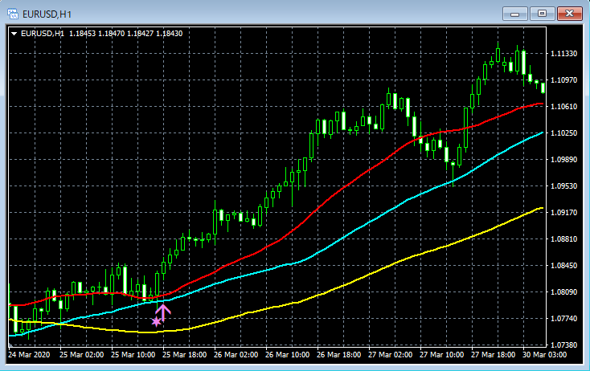590x371 pixels.
Task: Maximize the EURUSD,H1 chart window
Action: point(542,14)
